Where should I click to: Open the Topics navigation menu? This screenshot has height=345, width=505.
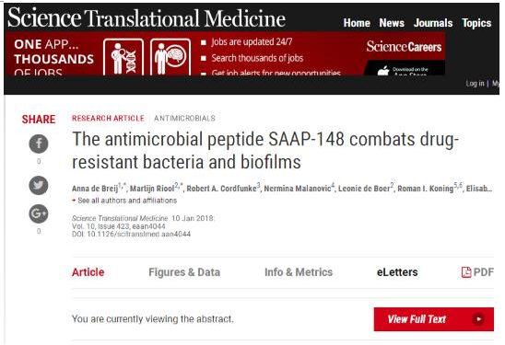(476, 23)
